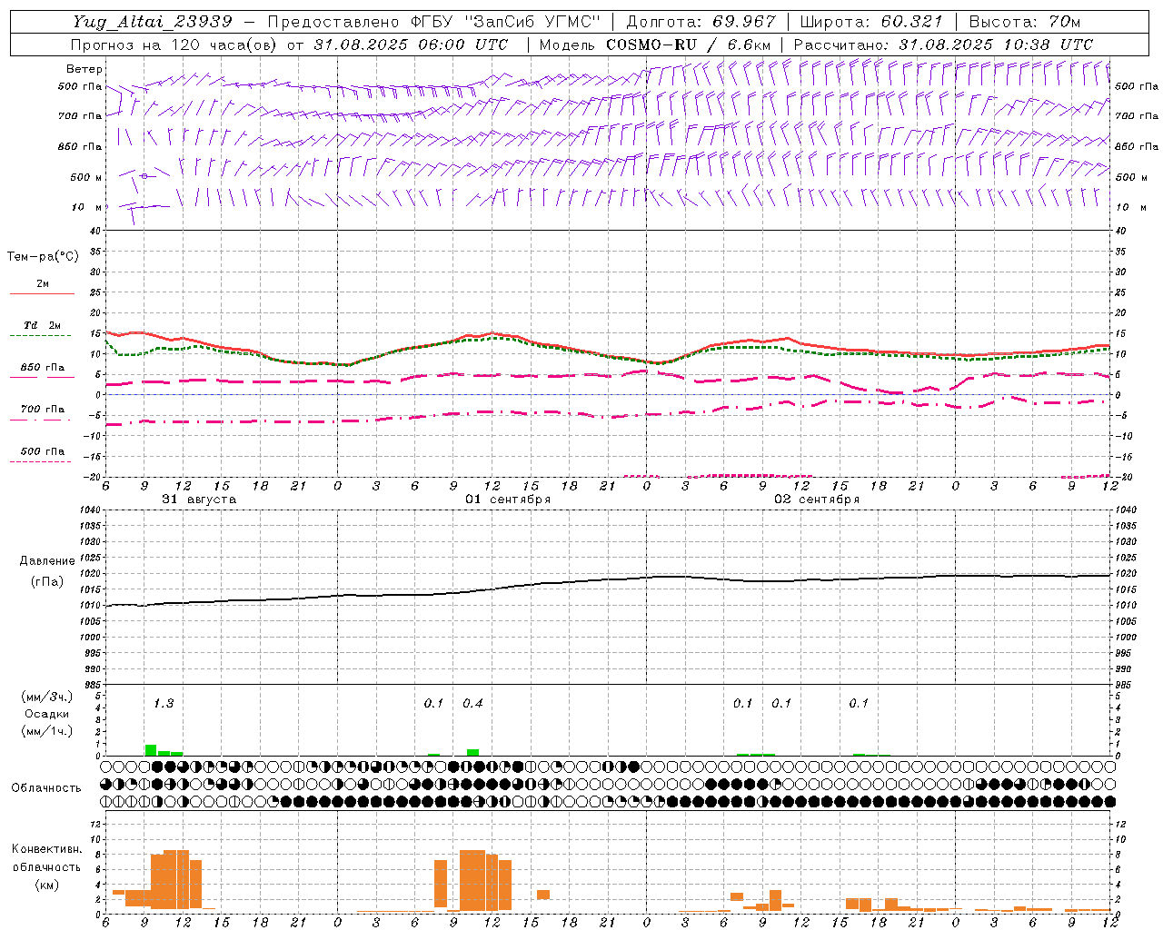The image size is (1163, 930).
Task: Click the 'Рассчитано: 31.08.2025 10:38 UTC' text
Action: 943,45
